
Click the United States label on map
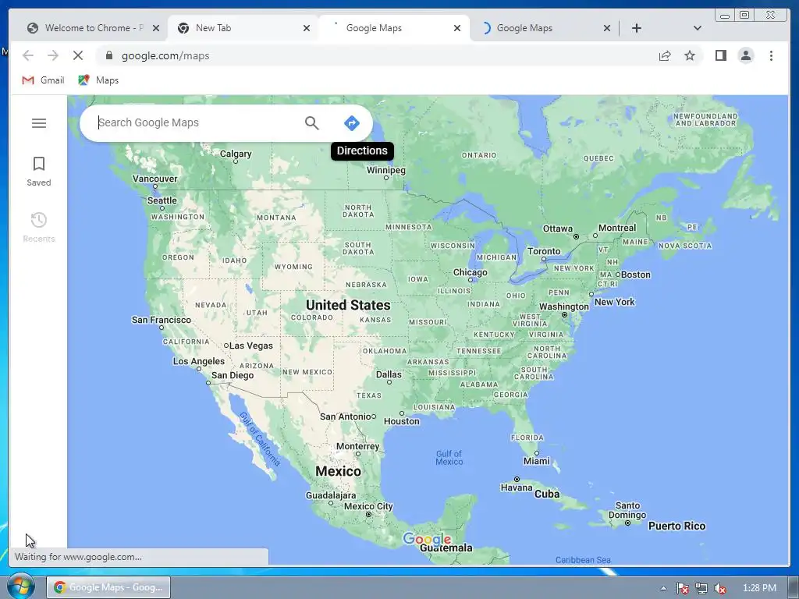(x=348, y=305)
